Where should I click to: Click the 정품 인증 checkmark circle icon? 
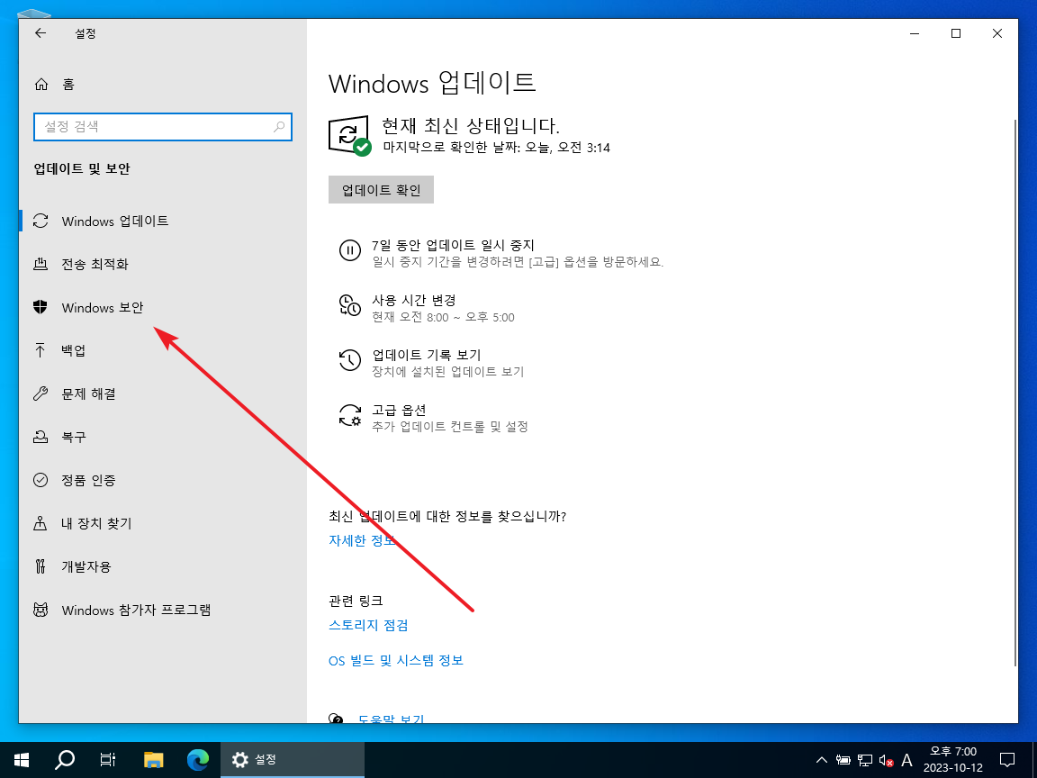[41, 480]
